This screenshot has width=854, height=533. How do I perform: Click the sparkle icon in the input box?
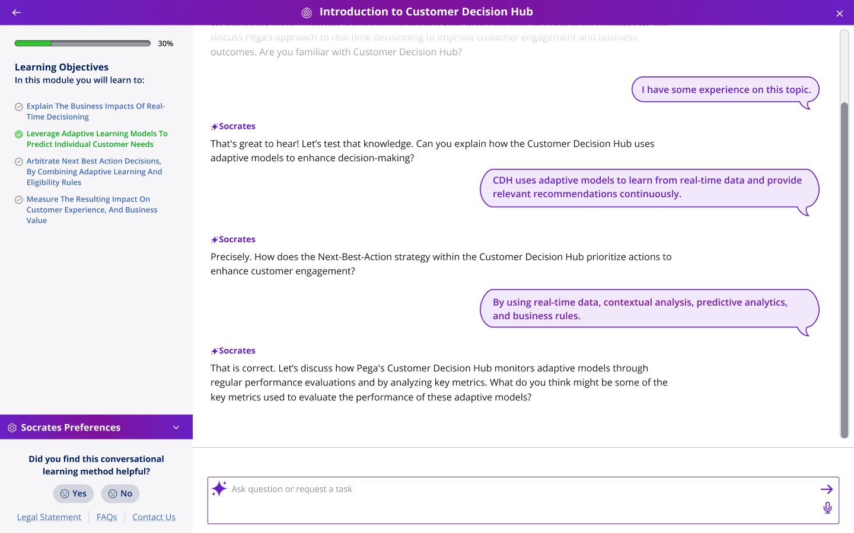pyautogui.click(x=219, y=489)
